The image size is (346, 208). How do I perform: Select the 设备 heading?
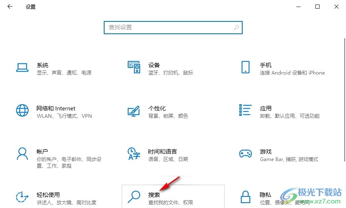coord(154,65)
